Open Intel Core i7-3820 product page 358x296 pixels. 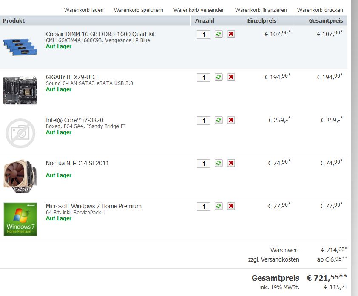tap(74, 120)
